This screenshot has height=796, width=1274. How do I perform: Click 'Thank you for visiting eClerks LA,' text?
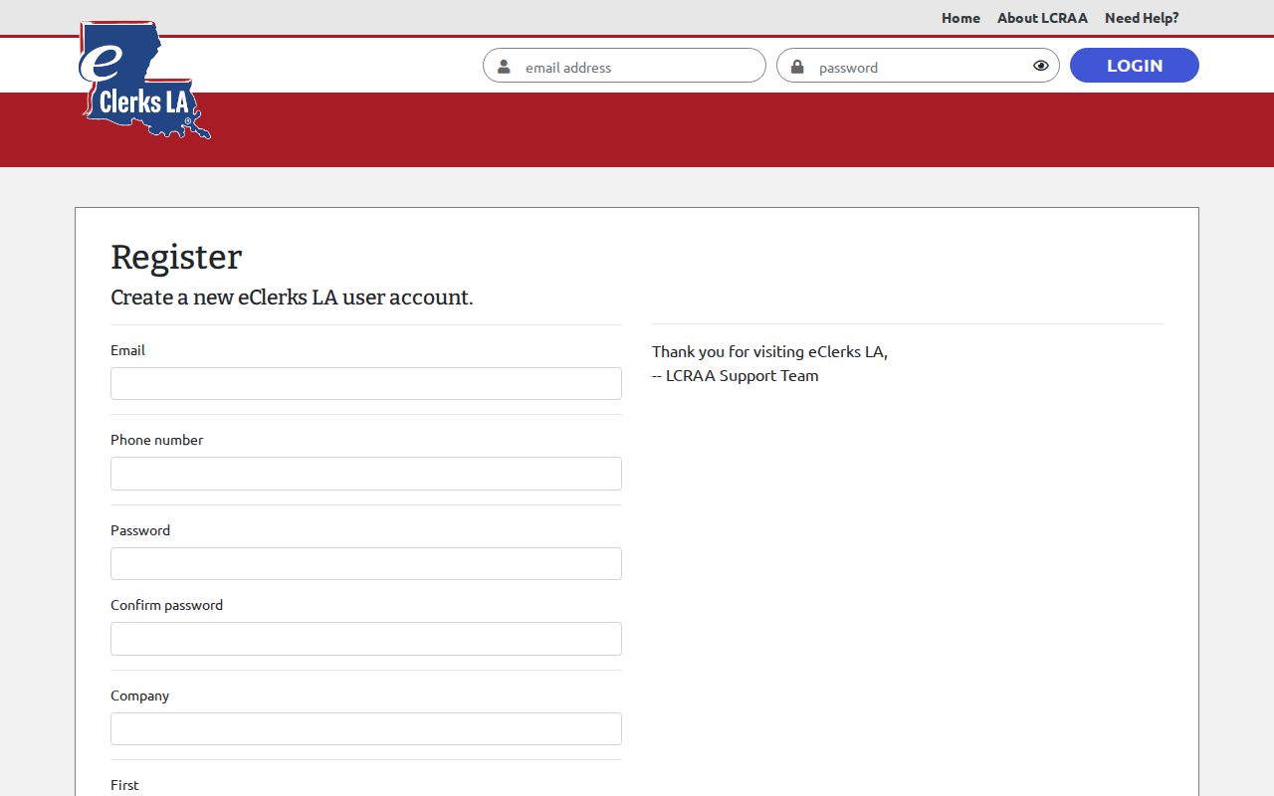tap(769, 351)
